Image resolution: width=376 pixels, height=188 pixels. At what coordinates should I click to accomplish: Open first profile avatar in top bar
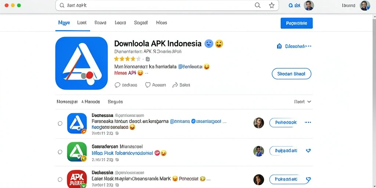pyautogui.click(x=309, y=5)
